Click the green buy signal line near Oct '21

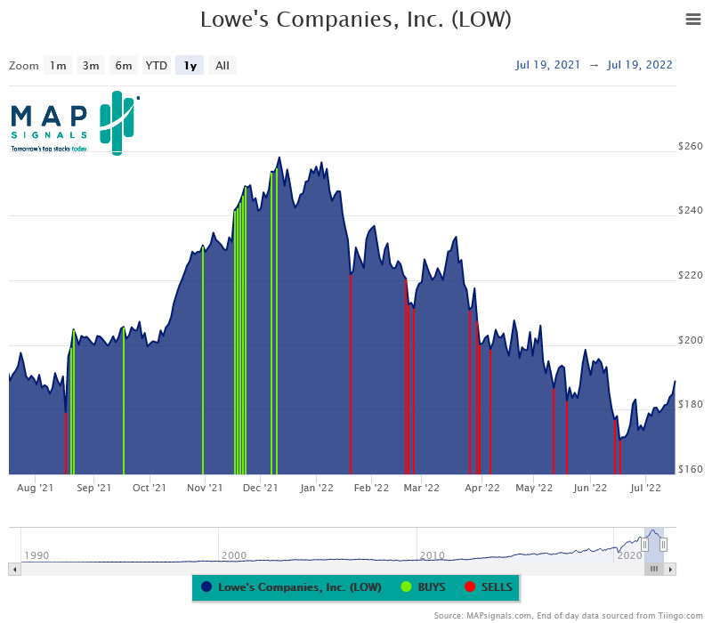pyautogui.click(x=124, y=401)
